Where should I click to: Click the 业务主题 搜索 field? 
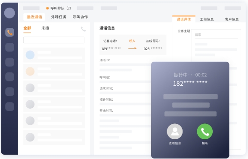[216, 35]
